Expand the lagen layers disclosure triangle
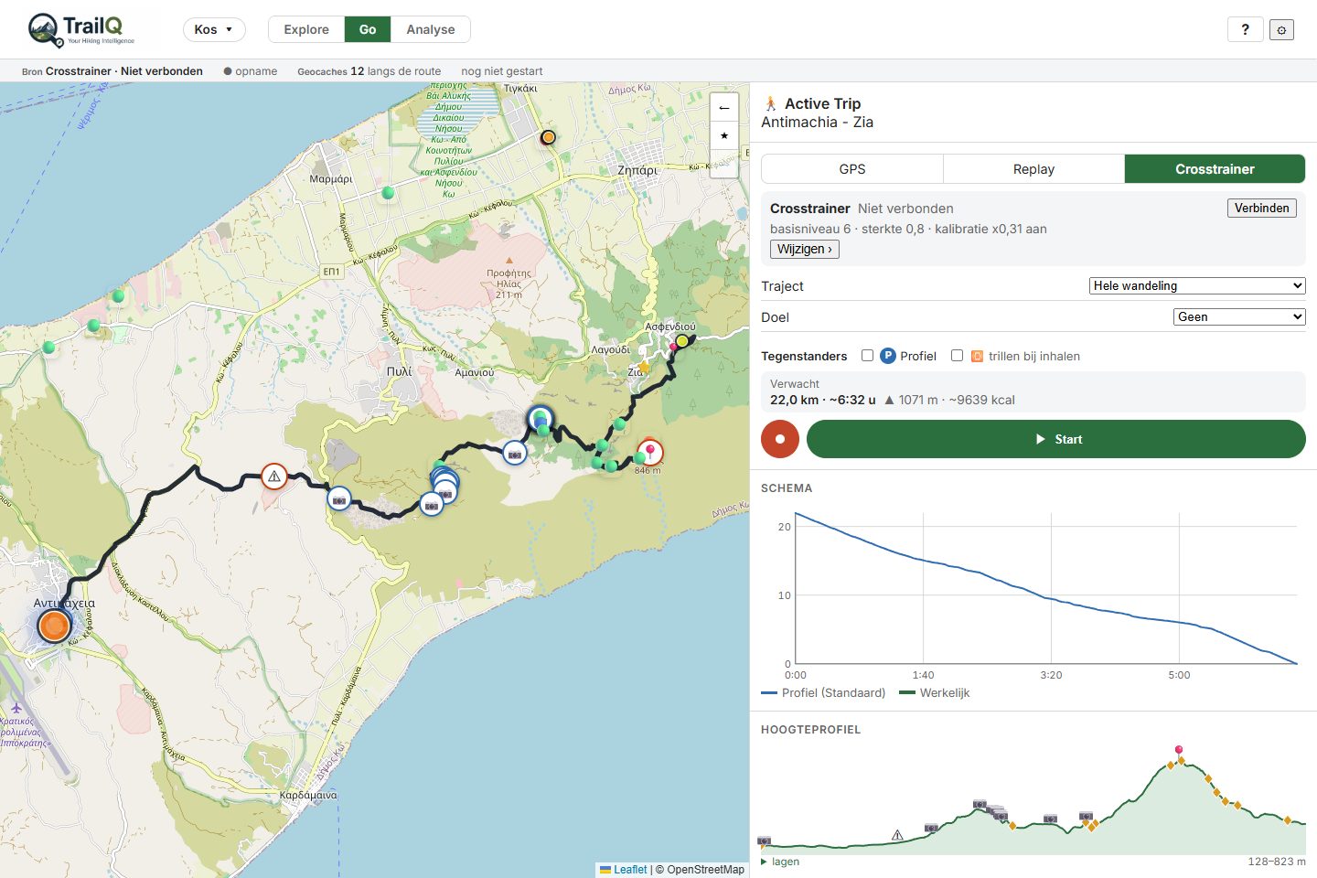1317x878 pixels. tap(765, 862)
